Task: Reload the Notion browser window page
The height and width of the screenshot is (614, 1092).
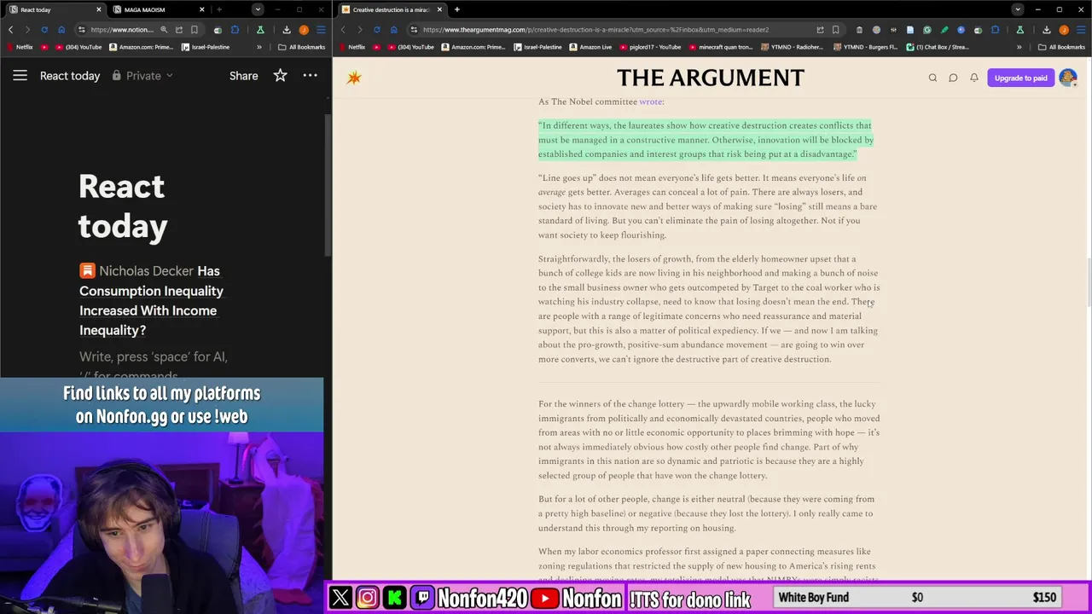Action: [44, 30]
